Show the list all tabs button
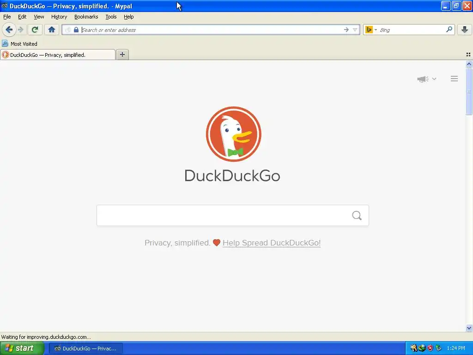The width and height of the screenshot is (473, 355). click(x=468, y=55)
